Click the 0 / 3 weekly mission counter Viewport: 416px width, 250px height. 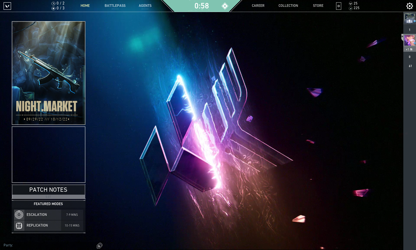(x=60, y=8)
